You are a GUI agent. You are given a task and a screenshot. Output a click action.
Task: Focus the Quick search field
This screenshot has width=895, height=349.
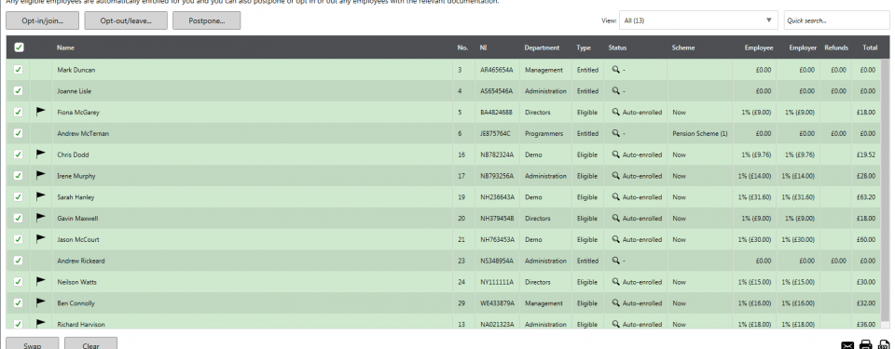coord(836,20)
